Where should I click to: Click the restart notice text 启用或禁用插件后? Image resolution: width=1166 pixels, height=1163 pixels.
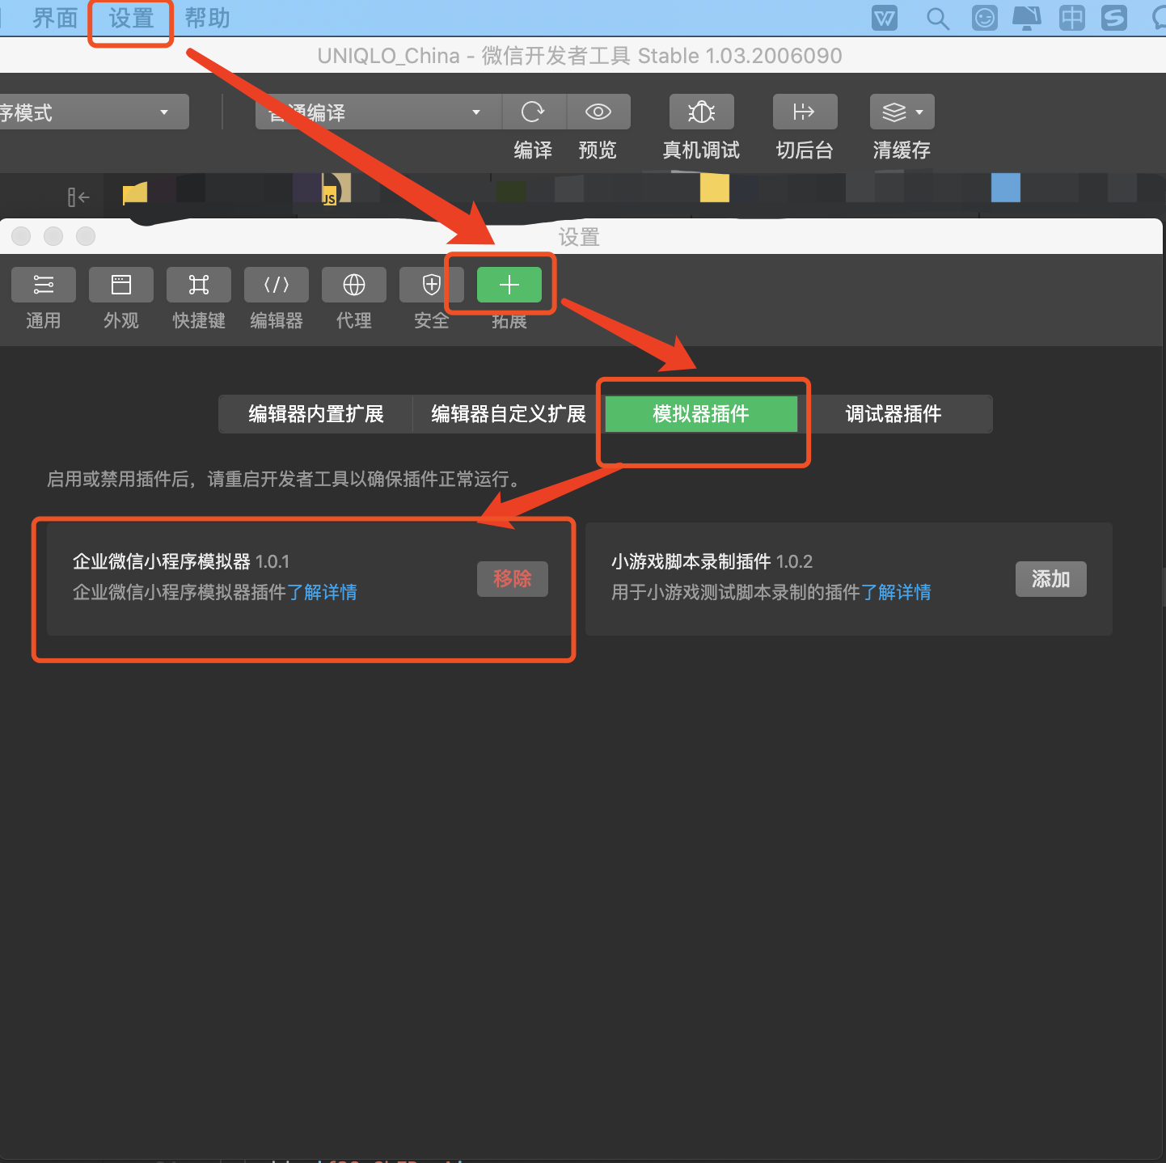(x=283, y=479)
